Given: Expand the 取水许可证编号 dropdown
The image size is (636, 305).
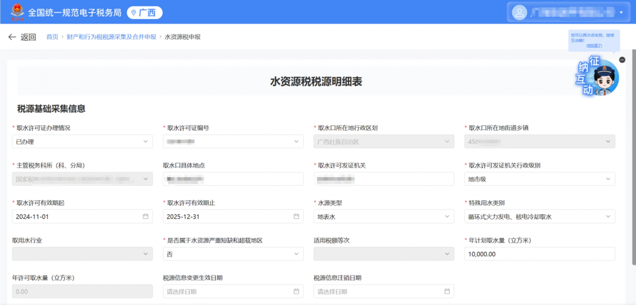Looking at the screenshot, I should click(x=296, y=142).
